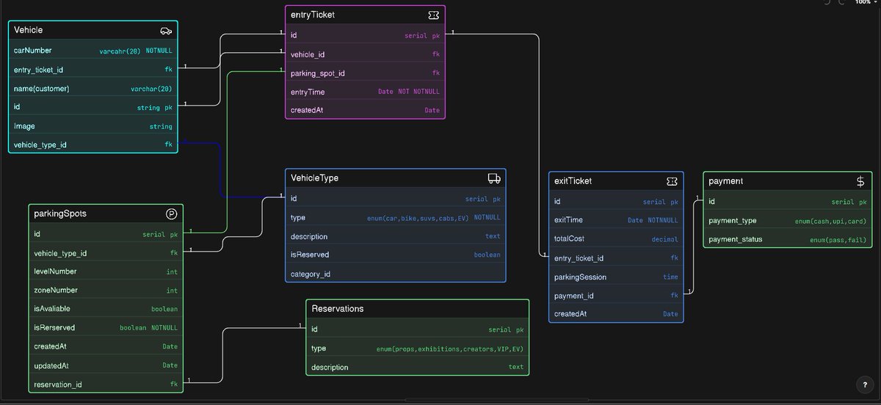Click the totalCost row in exitTicket
This screenshot has width=881, height=405.
616,239
